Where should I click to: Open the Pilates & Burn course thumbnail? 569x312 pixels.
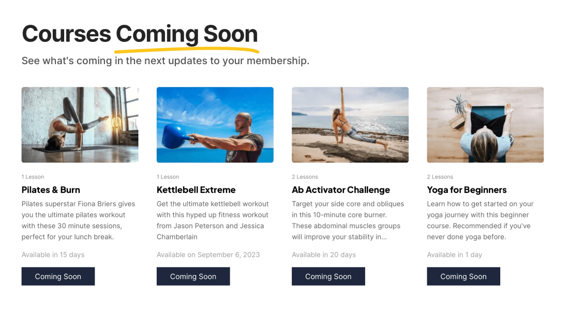pyautogui.click(x=80, y=125)
